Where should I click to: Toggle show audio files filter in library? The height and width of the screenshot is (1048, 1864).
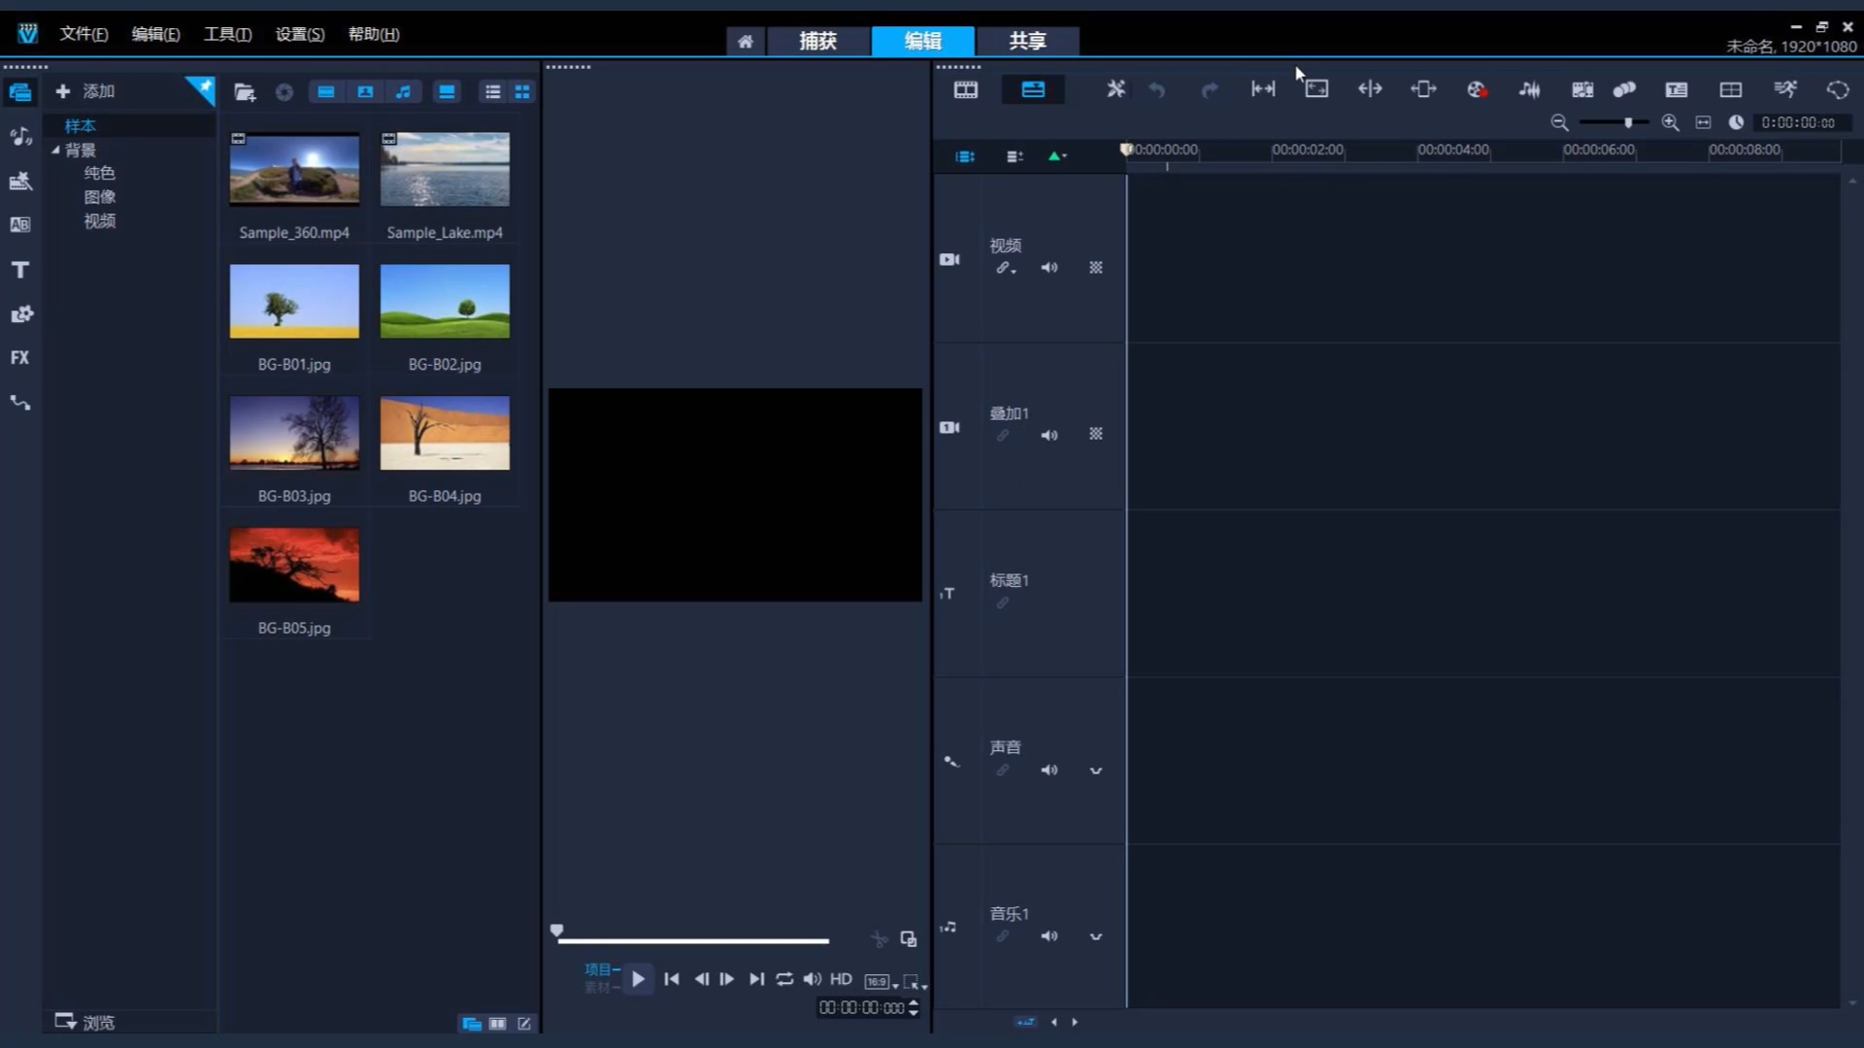[404, 92]
